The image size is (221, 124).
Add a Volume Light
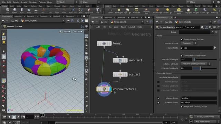(x=157, y=11)
